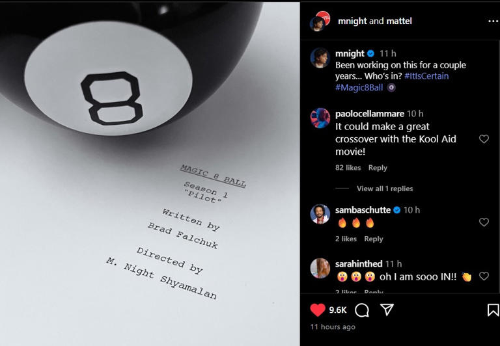Reply to sambaschutte's comment
The image size is (500, 346).
click(x=374, y=239)
